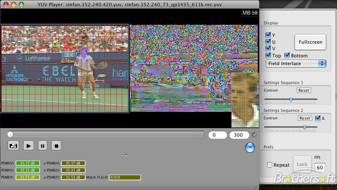Click the PSNR(U) green value 35.31 dB

(28, 170)
